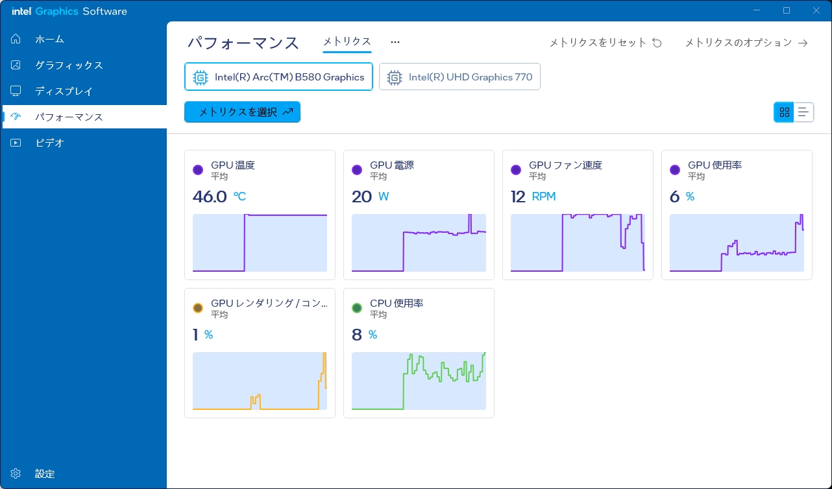
Task: Click the orange dot on GPU レンダリング card
Action: pos(198,308)
